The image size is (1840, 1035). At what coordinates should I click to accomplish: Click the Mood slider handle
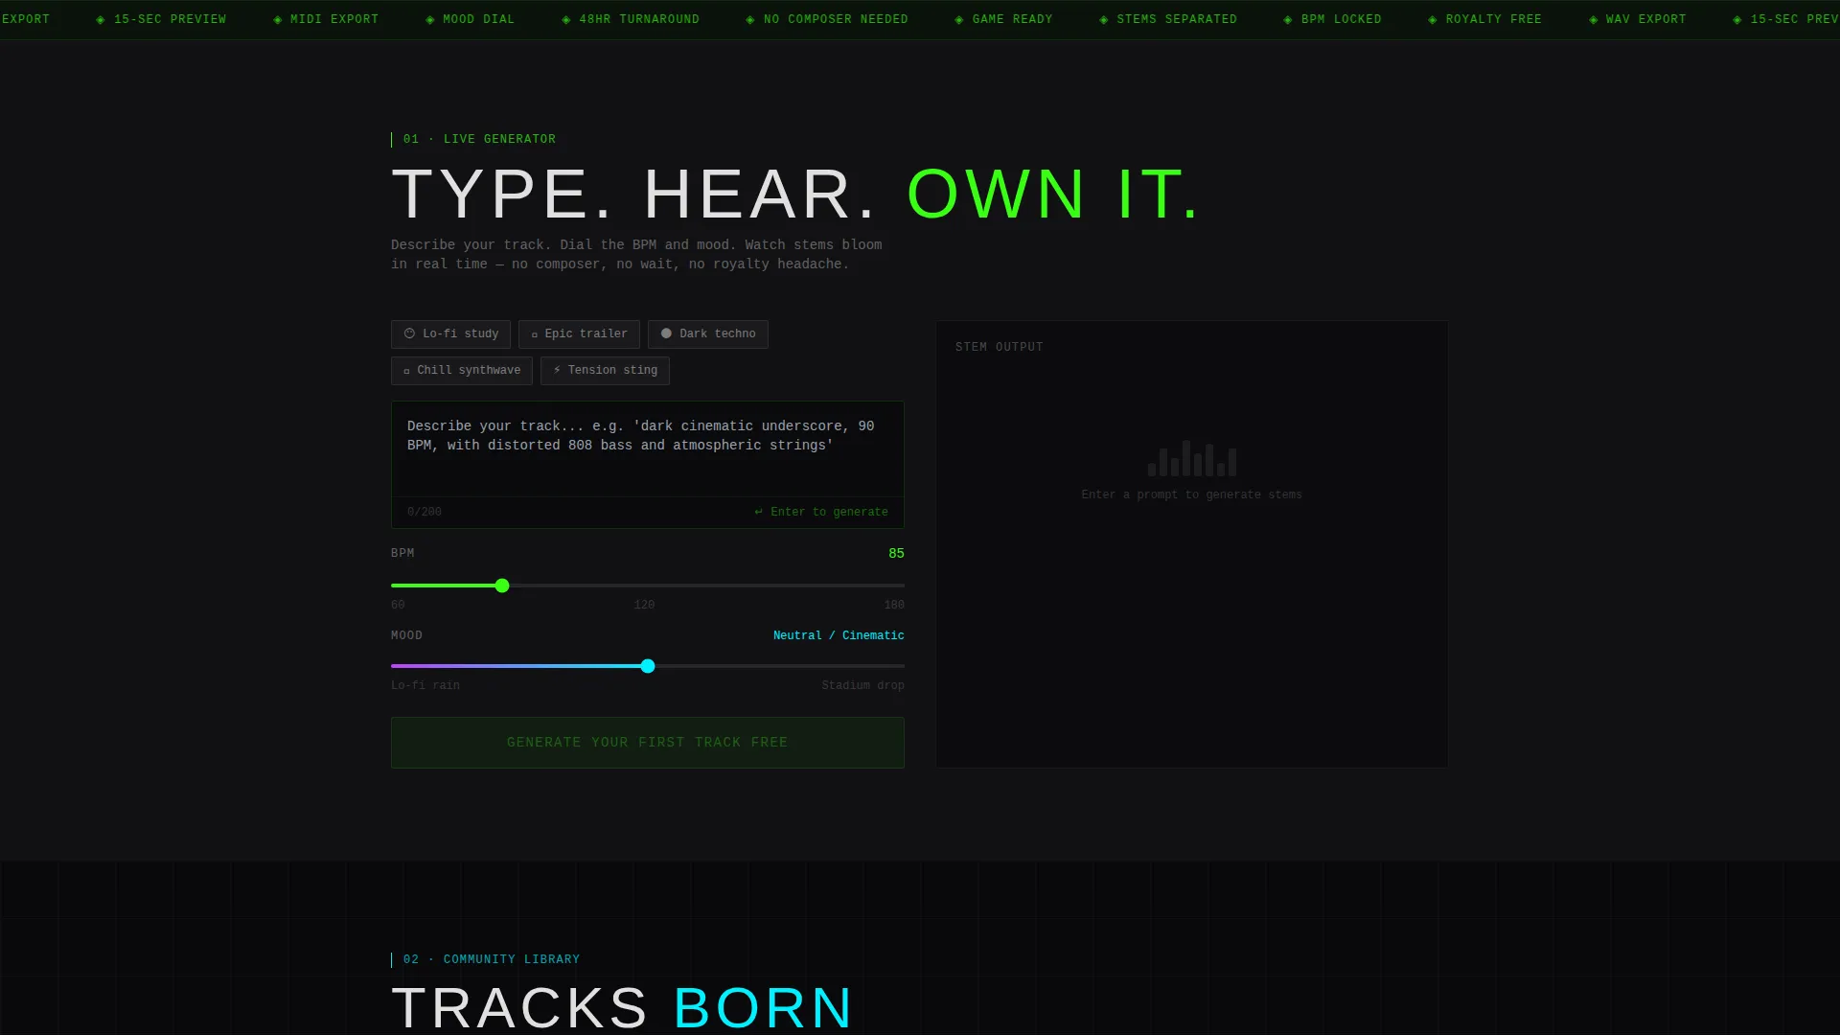pyautogui.click(x=648, y=666)
